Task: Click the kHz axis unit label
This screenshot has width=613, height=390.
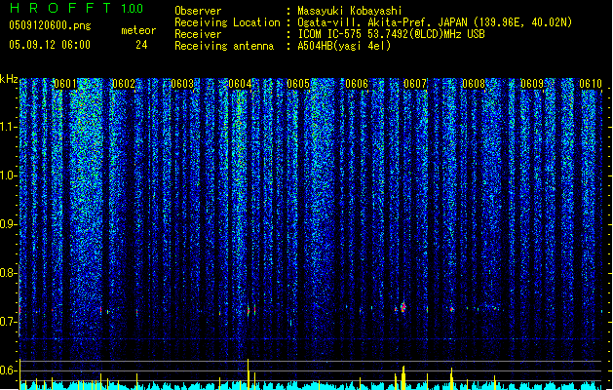Action: tap(9, 79)
